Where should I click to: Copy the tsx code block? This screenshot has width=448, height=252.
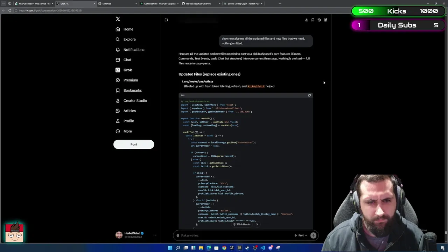309,95
